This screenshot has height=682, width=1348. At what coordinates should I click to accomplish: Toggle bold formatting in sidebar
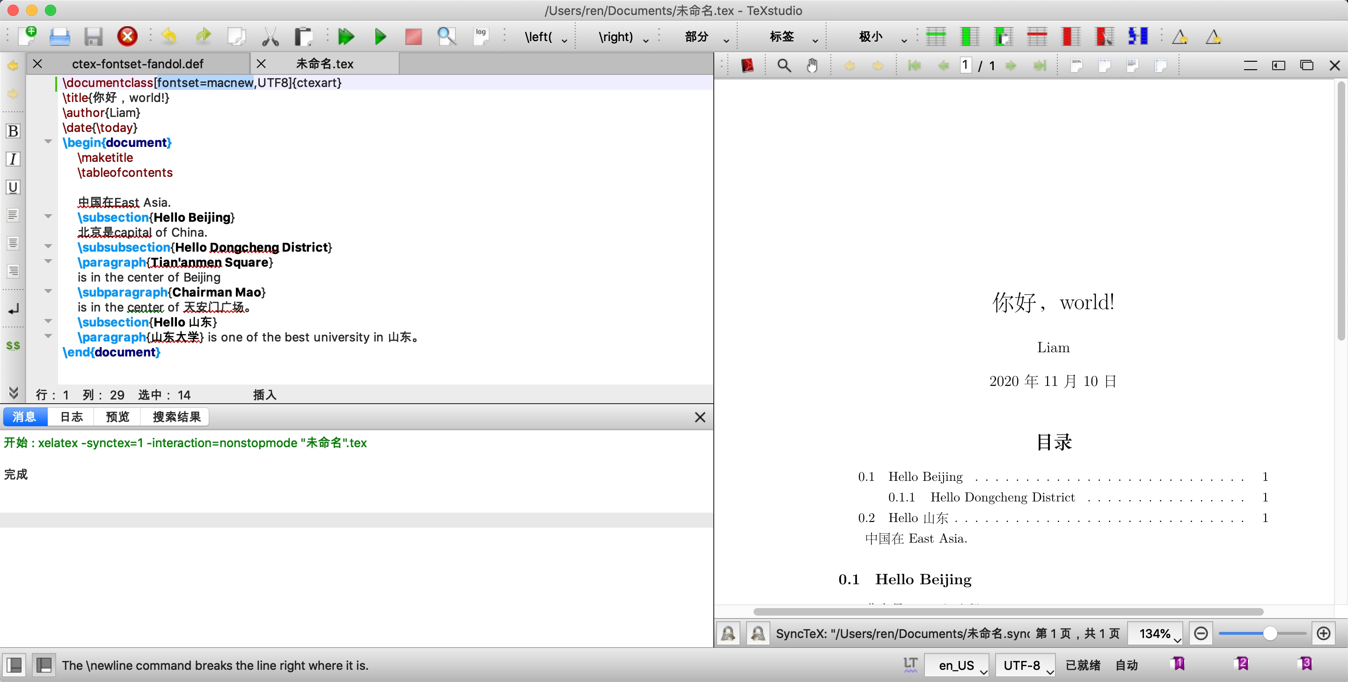click(13, 131)
